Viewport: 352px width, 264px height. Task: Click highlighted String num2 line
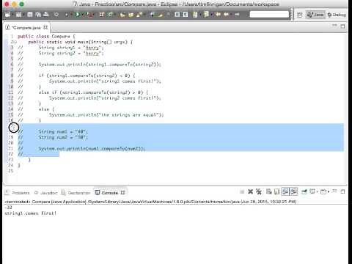63,137
